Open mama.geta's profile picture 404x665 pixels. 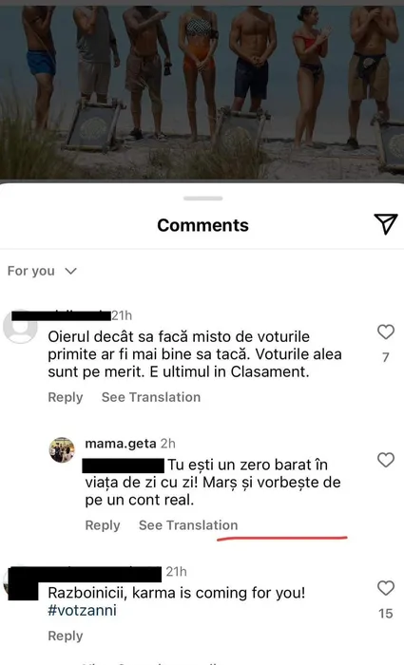coord(62,450)
